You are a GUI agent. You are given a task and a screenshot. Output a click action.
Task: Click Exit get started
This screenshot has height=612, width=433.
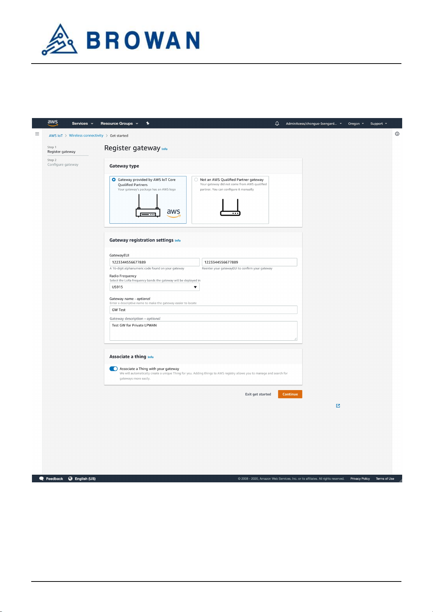pos(258,394)
